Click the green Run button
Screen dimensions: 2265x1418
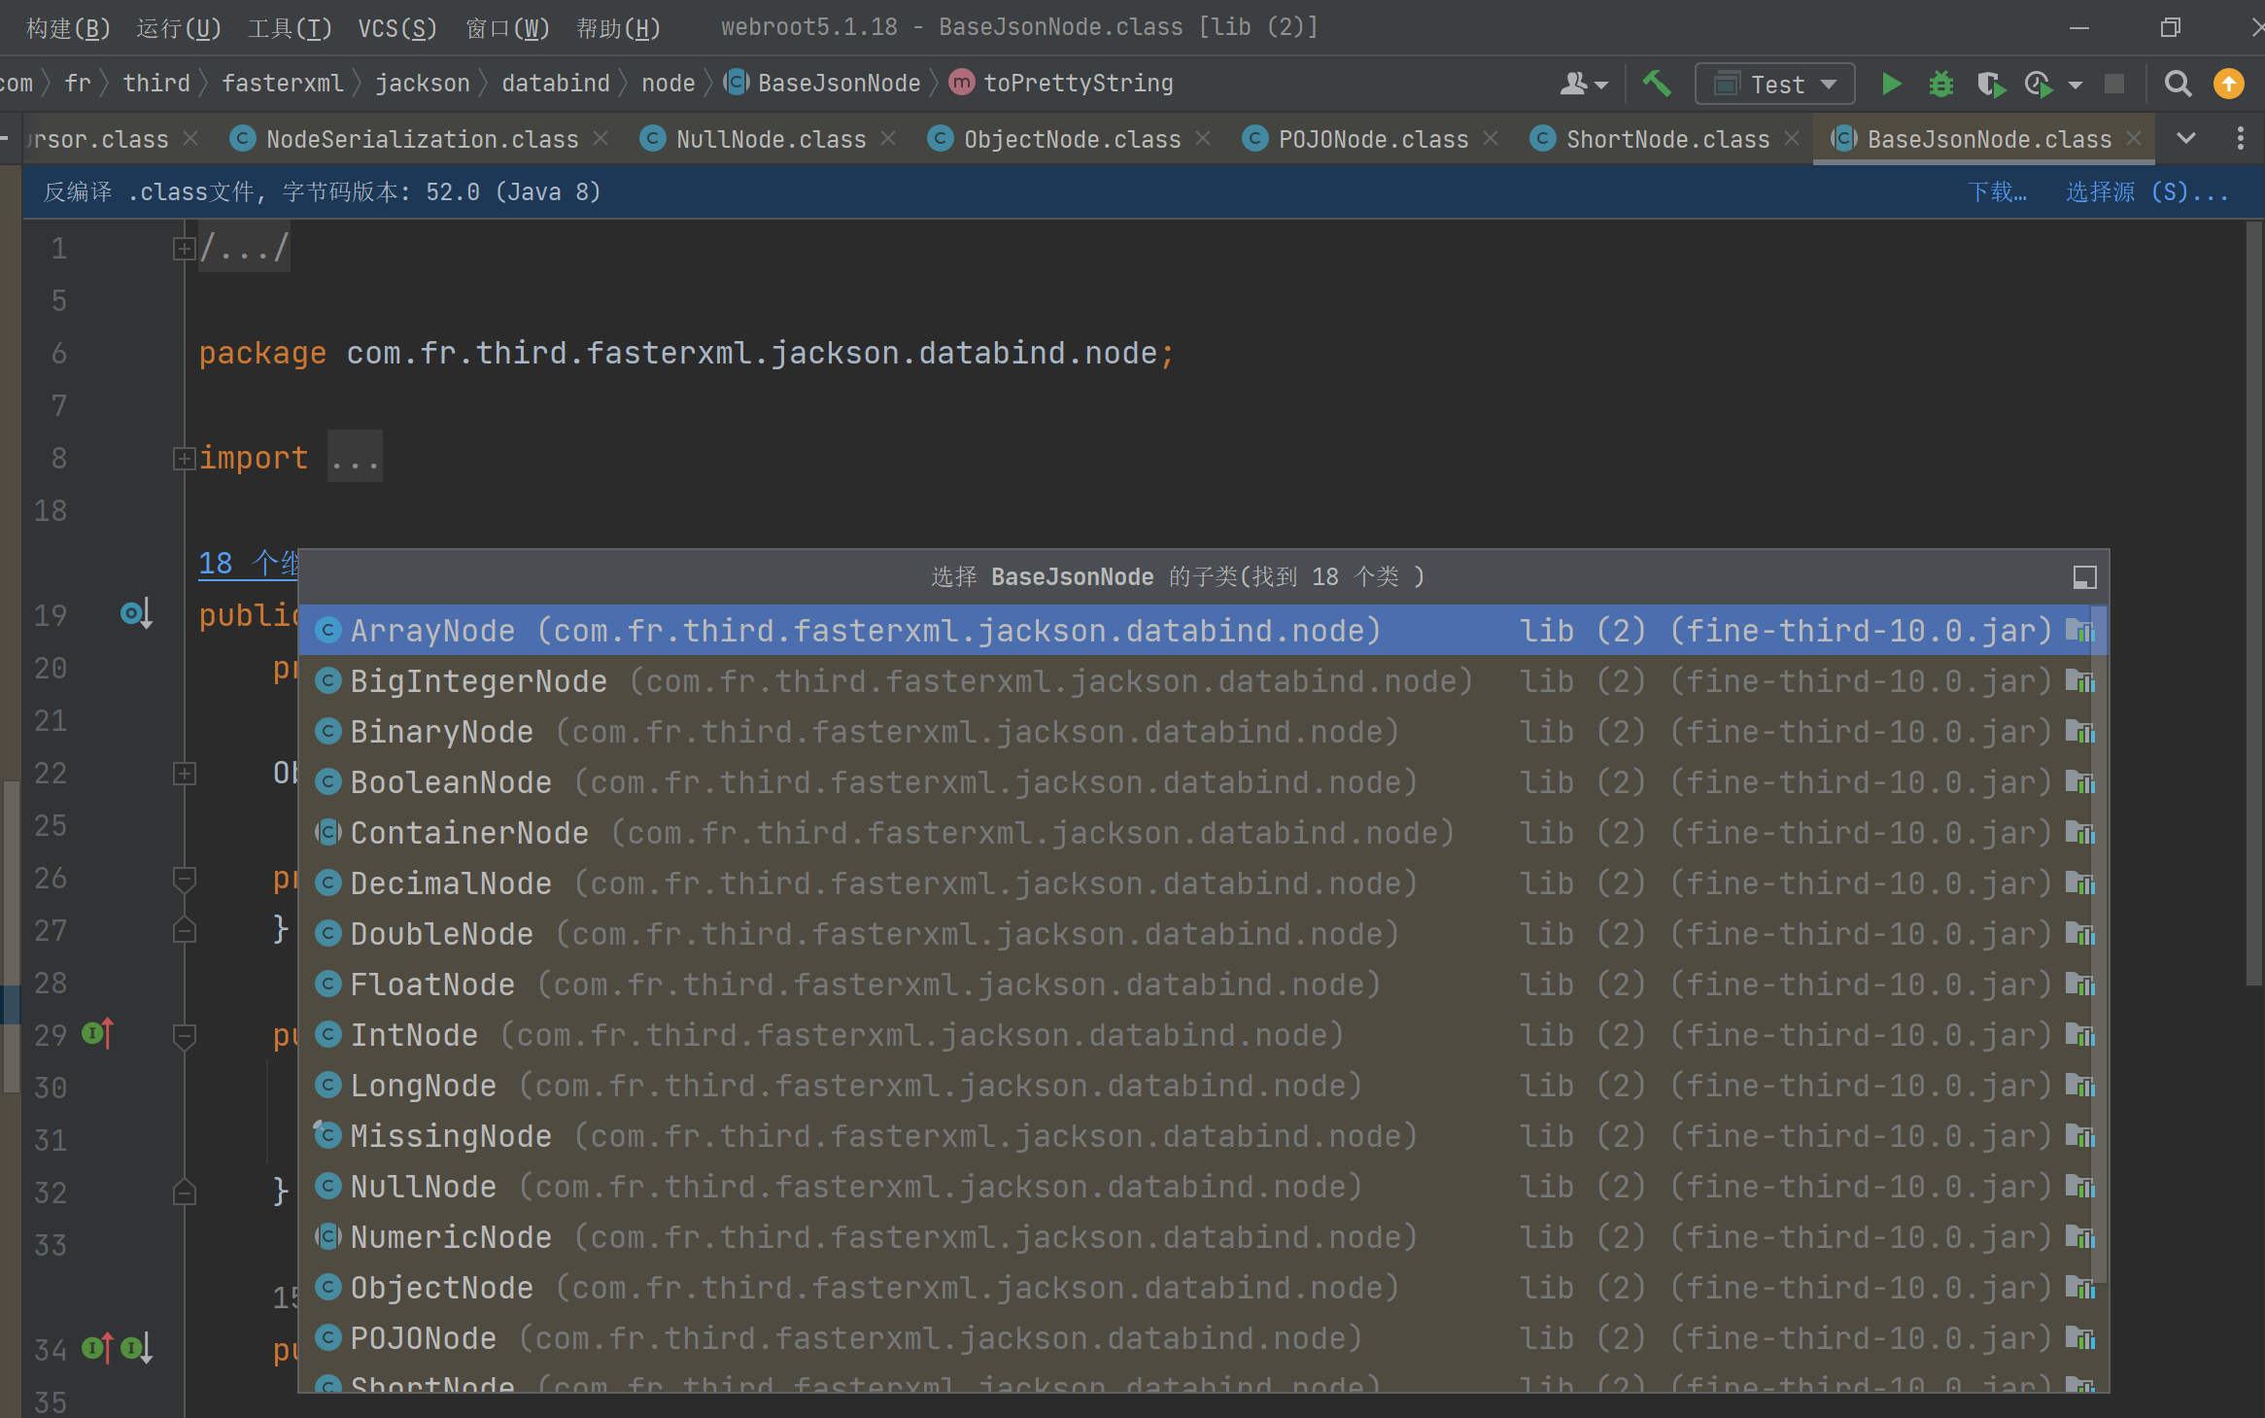point(1890,85)
